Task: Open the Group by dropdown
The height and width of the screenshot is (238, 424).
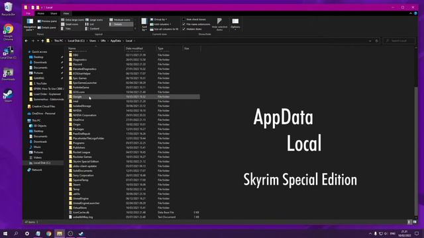Action: coord(158,19)
